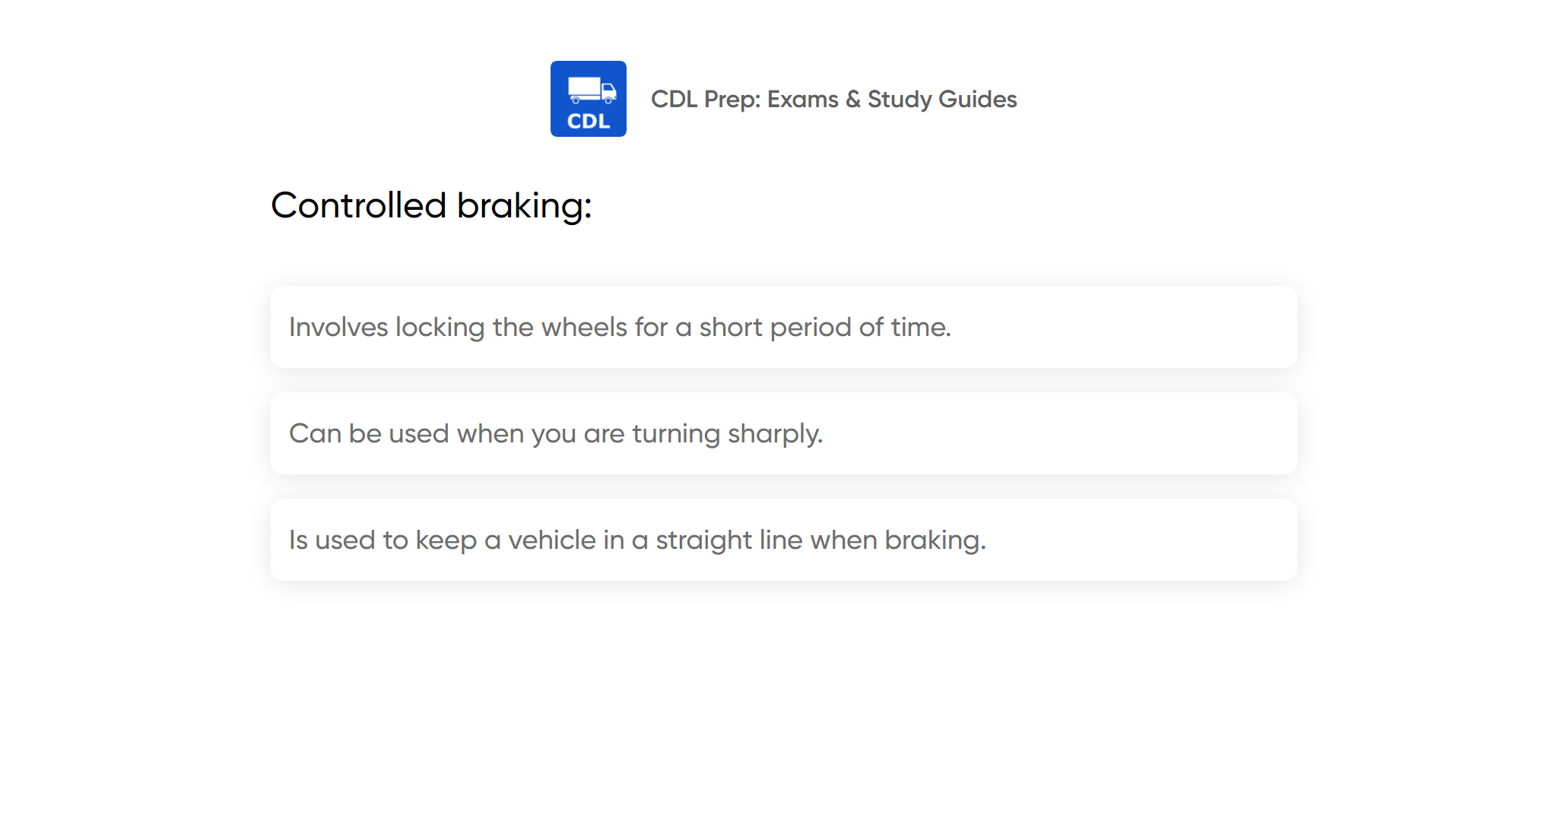Click the word "braking:" in the question
1568x821 pixels.
[x=524, y=205]
